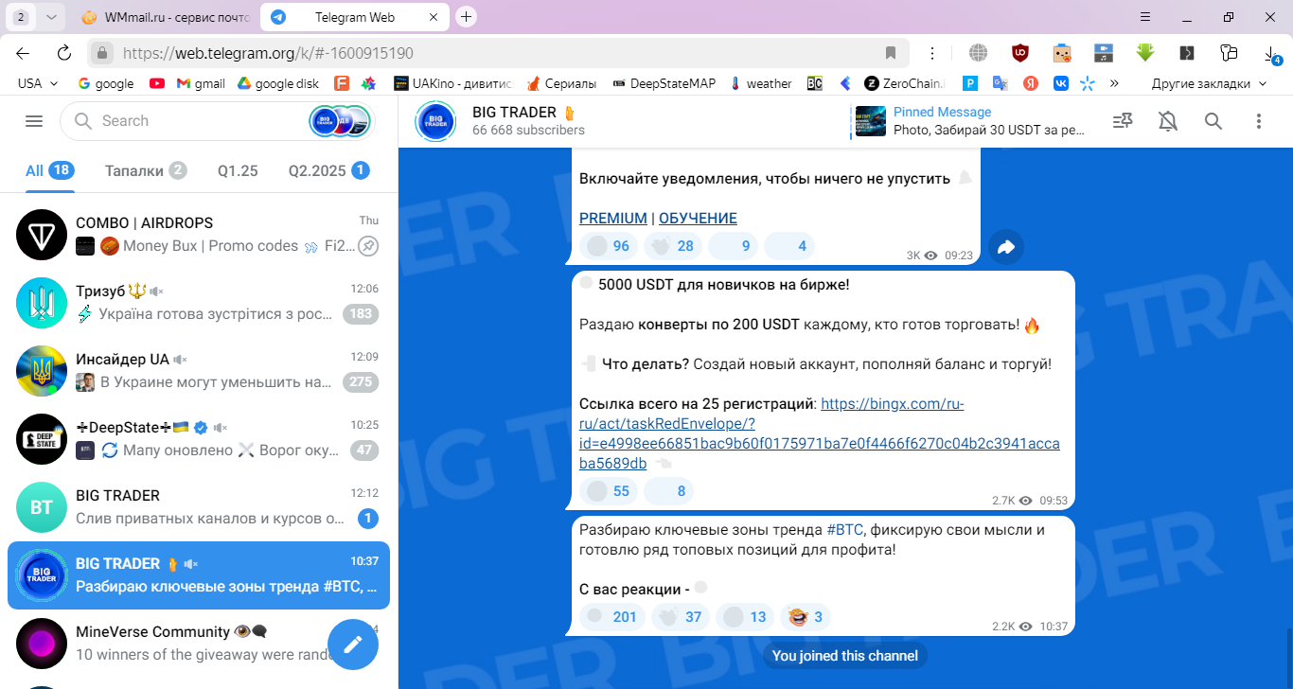
Task: Click the uBlock Origin extension icon
Action: click(1020, 53)
